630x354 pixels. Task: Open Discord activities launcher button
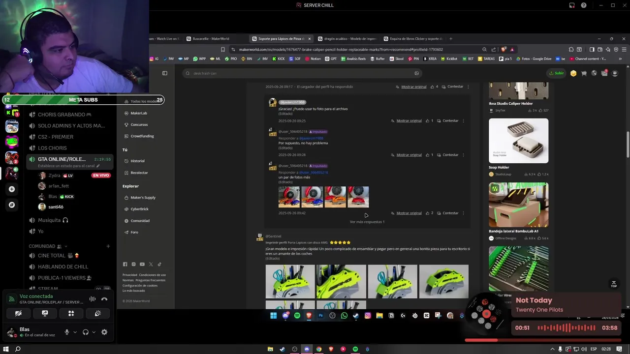[x=71, y=313]
